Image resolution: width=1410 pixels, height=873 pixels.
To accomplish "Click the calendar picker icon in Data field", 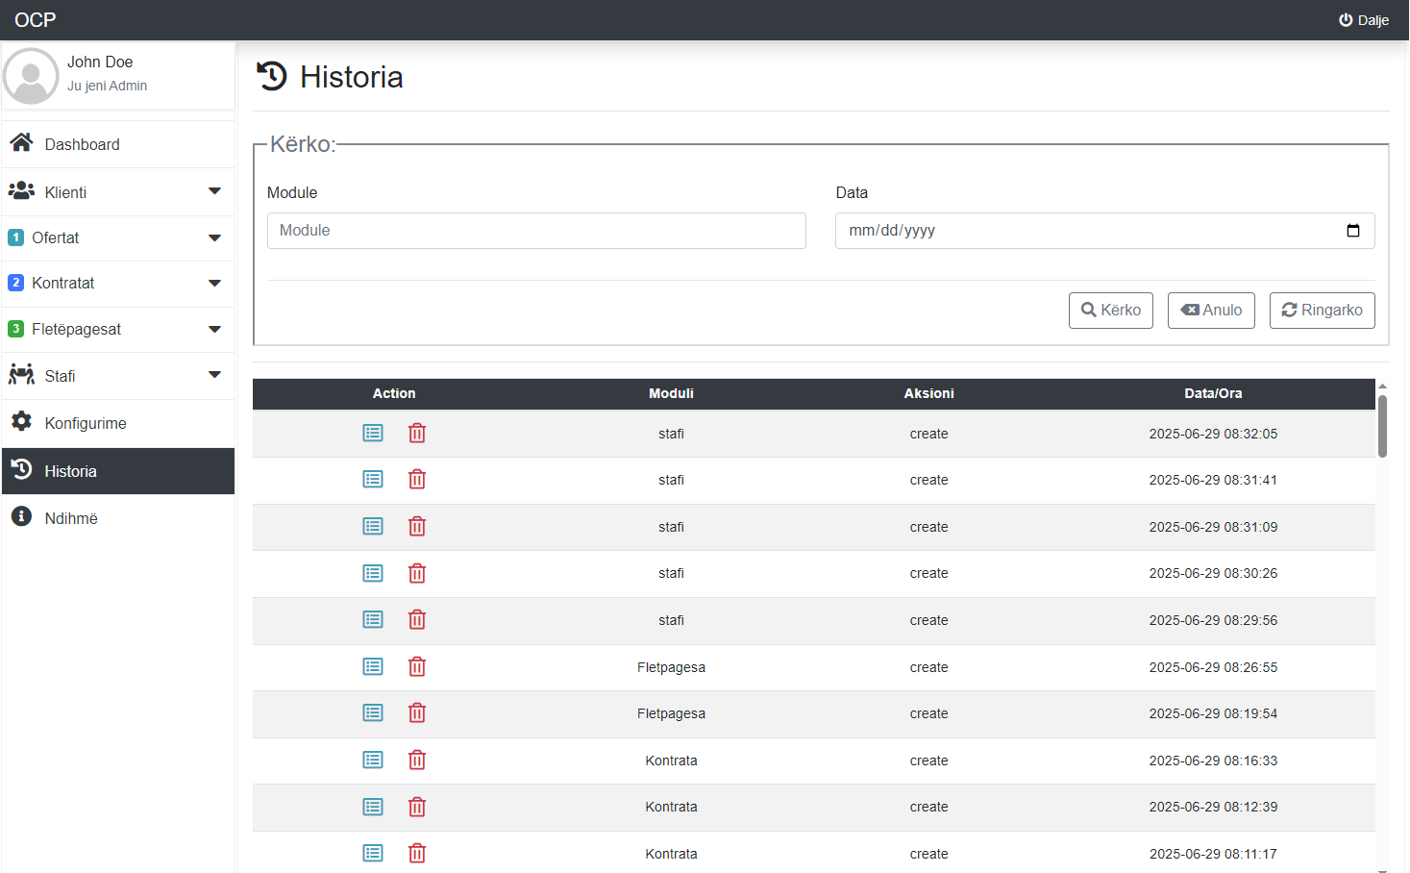I will pos(1353,231).
